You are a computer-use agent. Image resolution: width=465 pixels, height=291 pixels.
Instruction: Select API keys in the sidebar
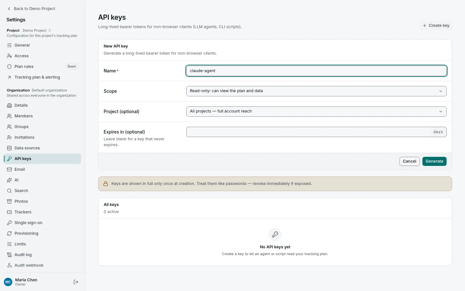[42, 159]
